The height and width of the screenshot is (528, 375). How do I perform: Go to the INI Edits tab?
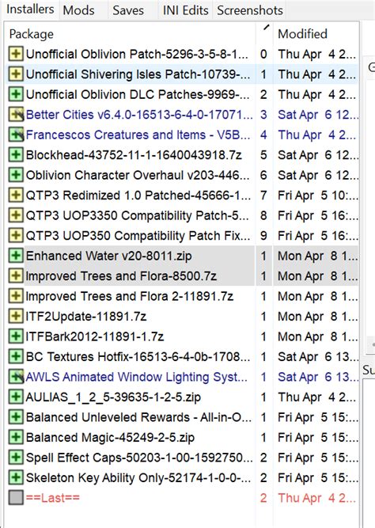(x=185, y=10)
